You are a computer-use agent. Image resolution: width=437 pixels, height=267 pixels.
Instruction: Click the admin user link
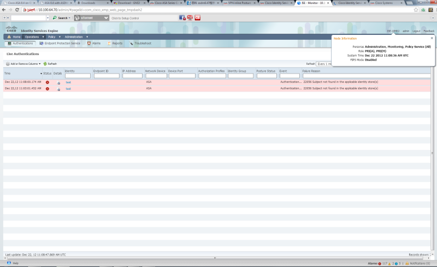pyautogui.click(x=406, y=31)
